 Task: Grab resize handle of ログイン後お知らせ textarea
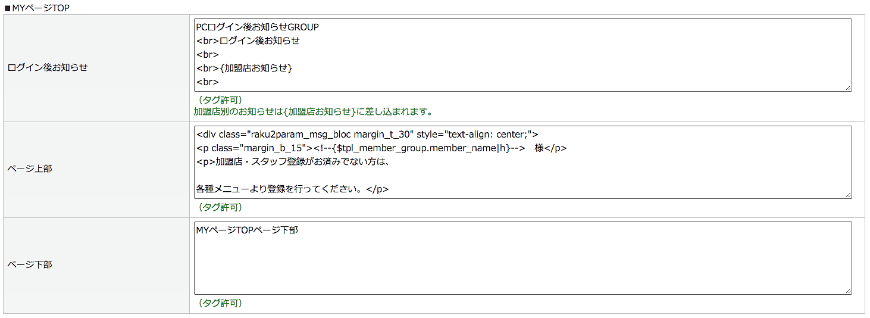tap(848, 88)
